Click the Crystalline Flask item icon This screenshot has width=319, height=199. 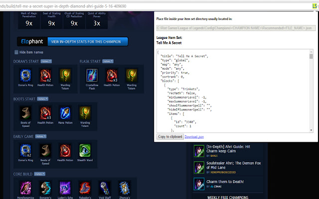click(x=92, y=75)
